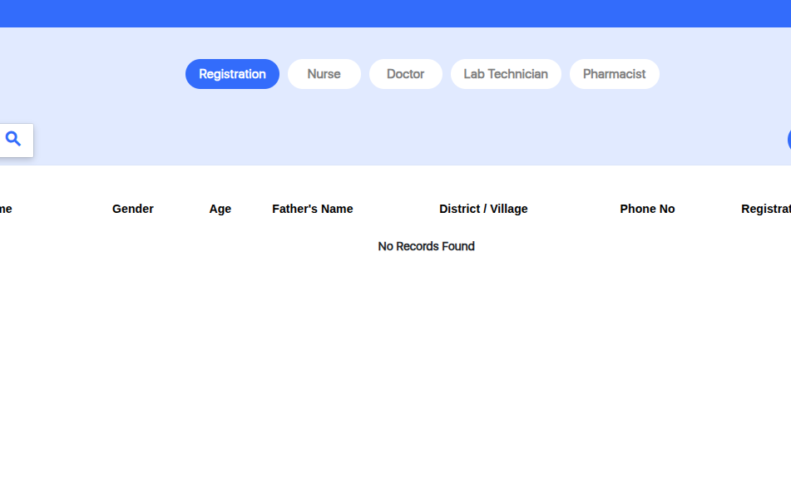Click empty space left of the Registration tab
This screenshot has width=791, height=479.
[x=91, y=74]
